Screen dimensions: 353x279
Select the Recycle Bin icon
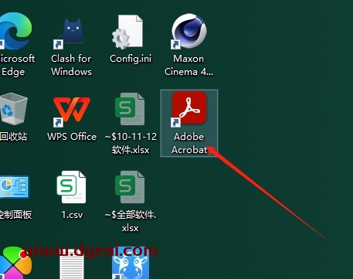(x=13, y=109)
